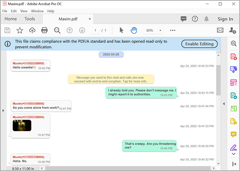The height and width of the screenshot is (171, 240).
Task: Open the Comment tool in right pane
Action: 233,134
